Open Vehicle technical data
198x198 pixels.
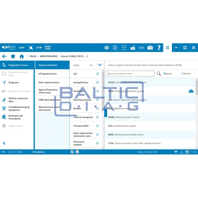17,100
